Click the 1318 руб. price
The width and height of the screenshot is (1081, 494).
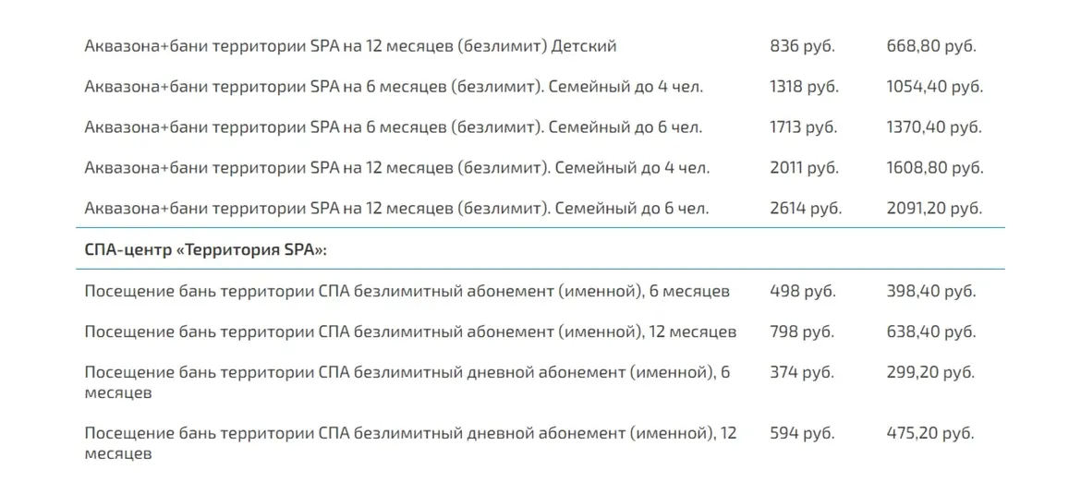tap(804, 87)
